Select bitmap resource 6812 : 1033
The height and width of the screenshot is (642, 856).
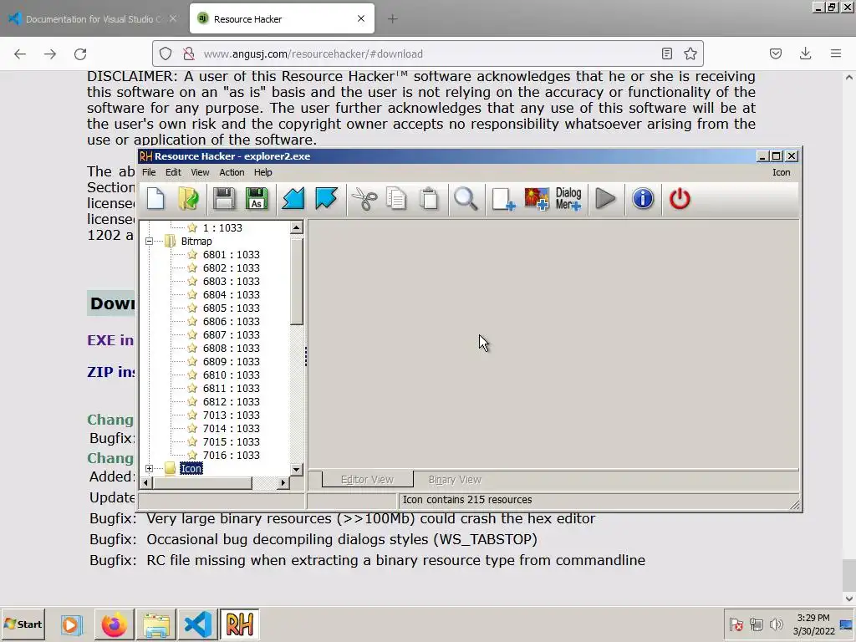pos(231,401)
